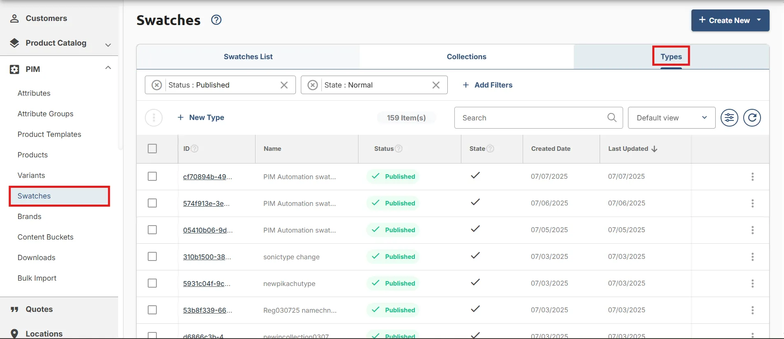784x339 pixels.
Task: Remove the State : Normal filter with X
Action: 436,85
